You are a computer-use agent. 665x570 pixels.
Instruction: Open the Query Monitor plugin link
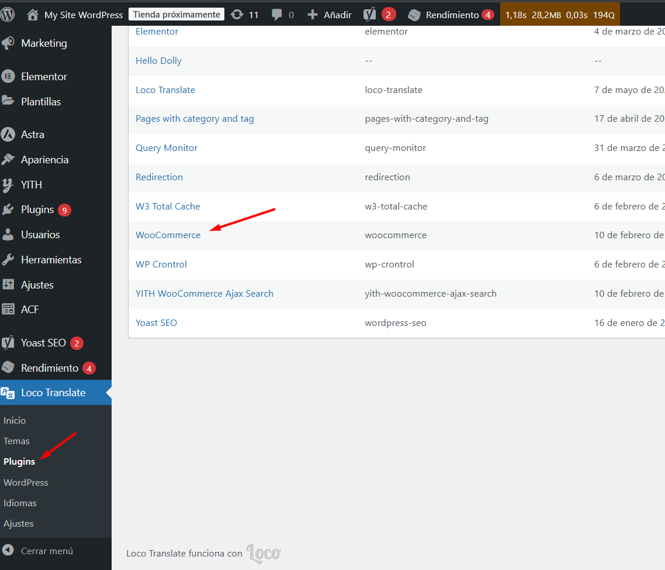coord(167,148)
